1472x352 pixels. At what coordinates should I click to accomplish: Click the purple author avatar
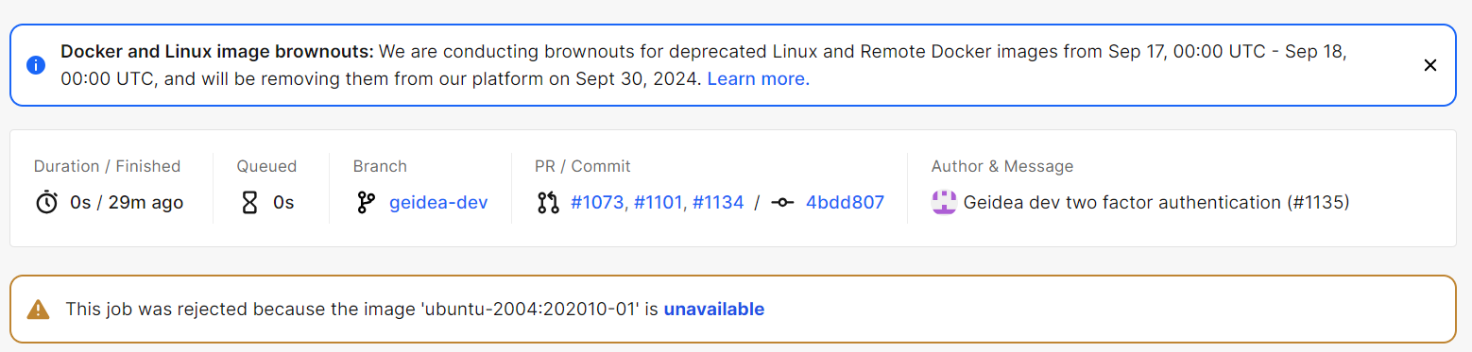point(944,202)
